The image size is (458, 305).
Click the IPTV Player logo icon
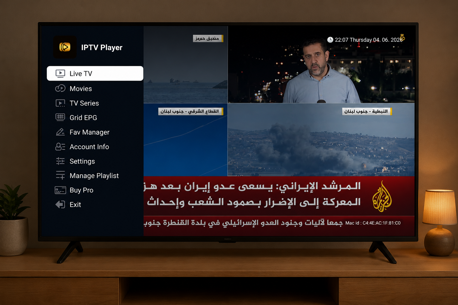pos(65,47)
